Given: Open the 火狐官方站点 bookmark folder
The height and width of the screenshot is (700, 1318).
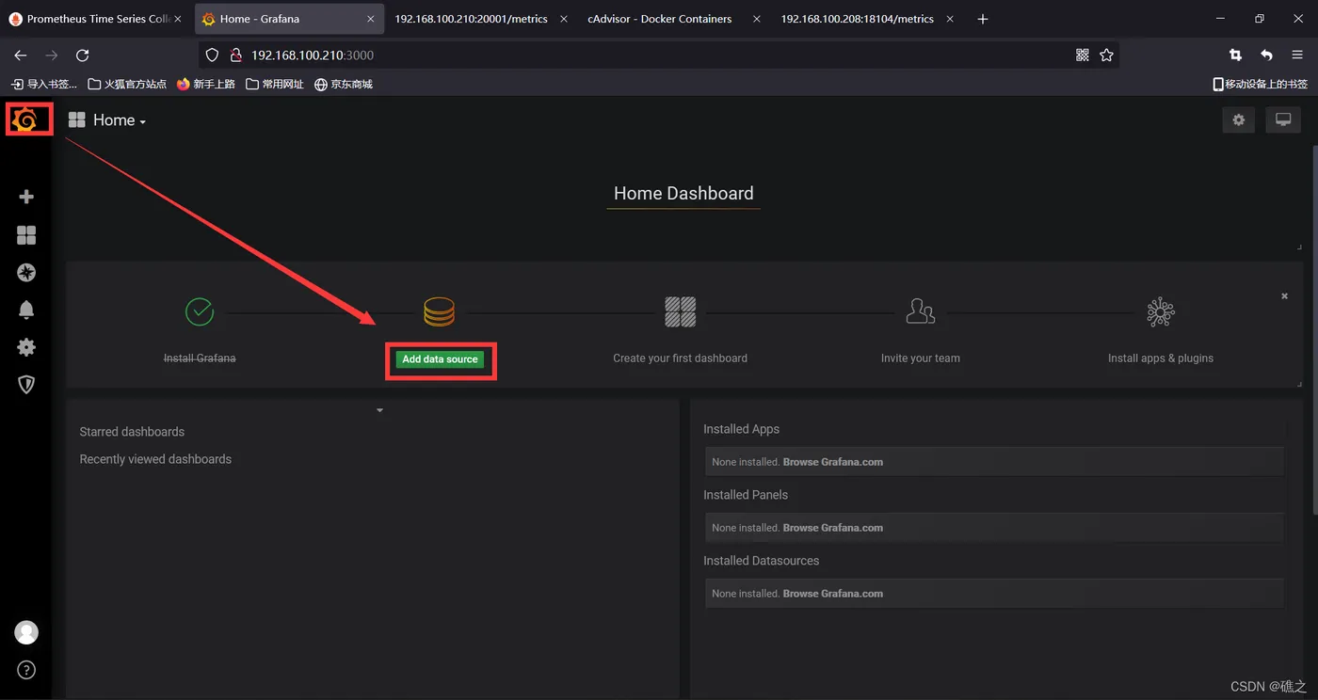Looking at the screenshot, I should pyautogui.click(x=127, y=85).
